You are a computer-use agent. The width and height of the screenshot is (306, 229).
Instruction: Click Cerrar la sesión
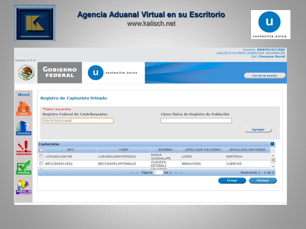tap(265, 75)
